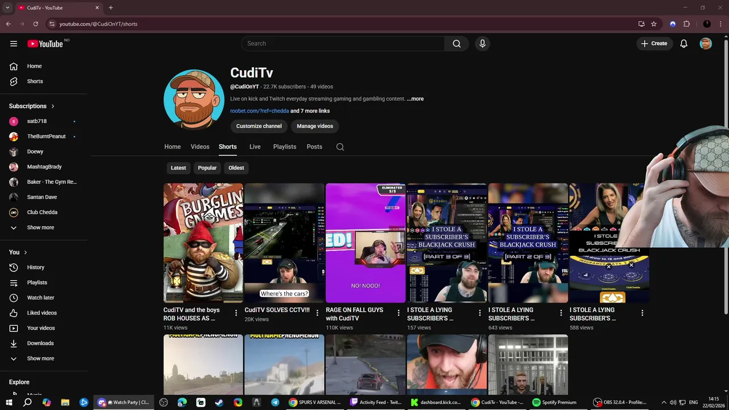Open options for Burglin Gnomes short

point(236,313)
